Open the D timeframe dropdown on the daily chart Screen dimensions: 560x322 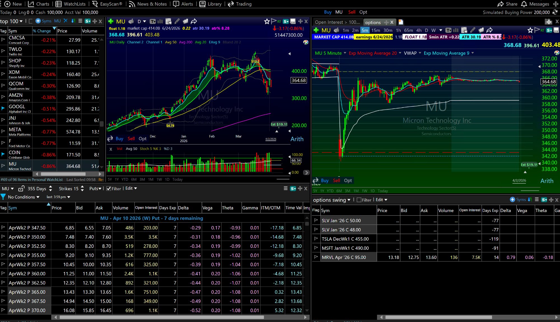pyautogui.click(x=141, y=21)
